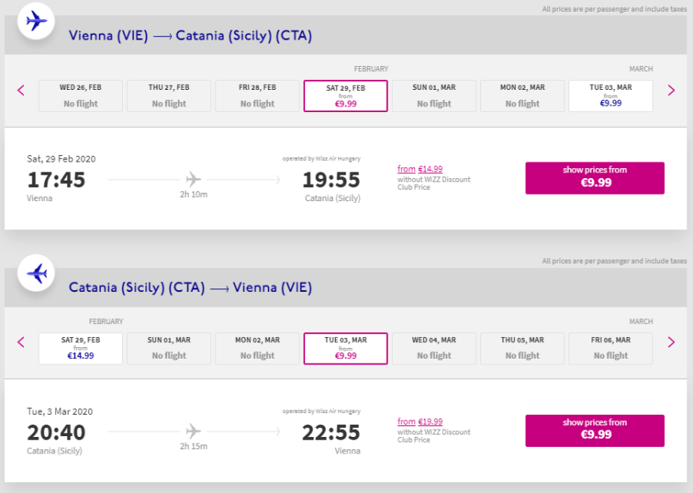Select return Tue 03 Mar date tab

tap(346, 348)
